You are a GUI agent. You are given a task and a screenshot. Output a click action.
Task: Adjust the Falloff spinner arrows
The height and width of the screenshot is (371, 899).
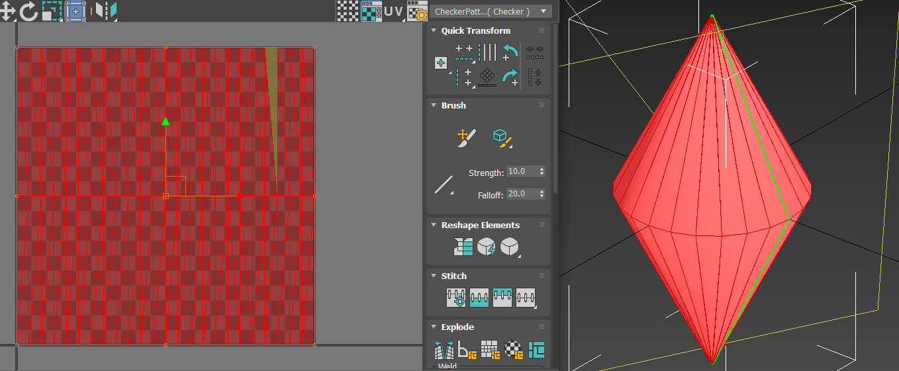click(x=542, y=194)
